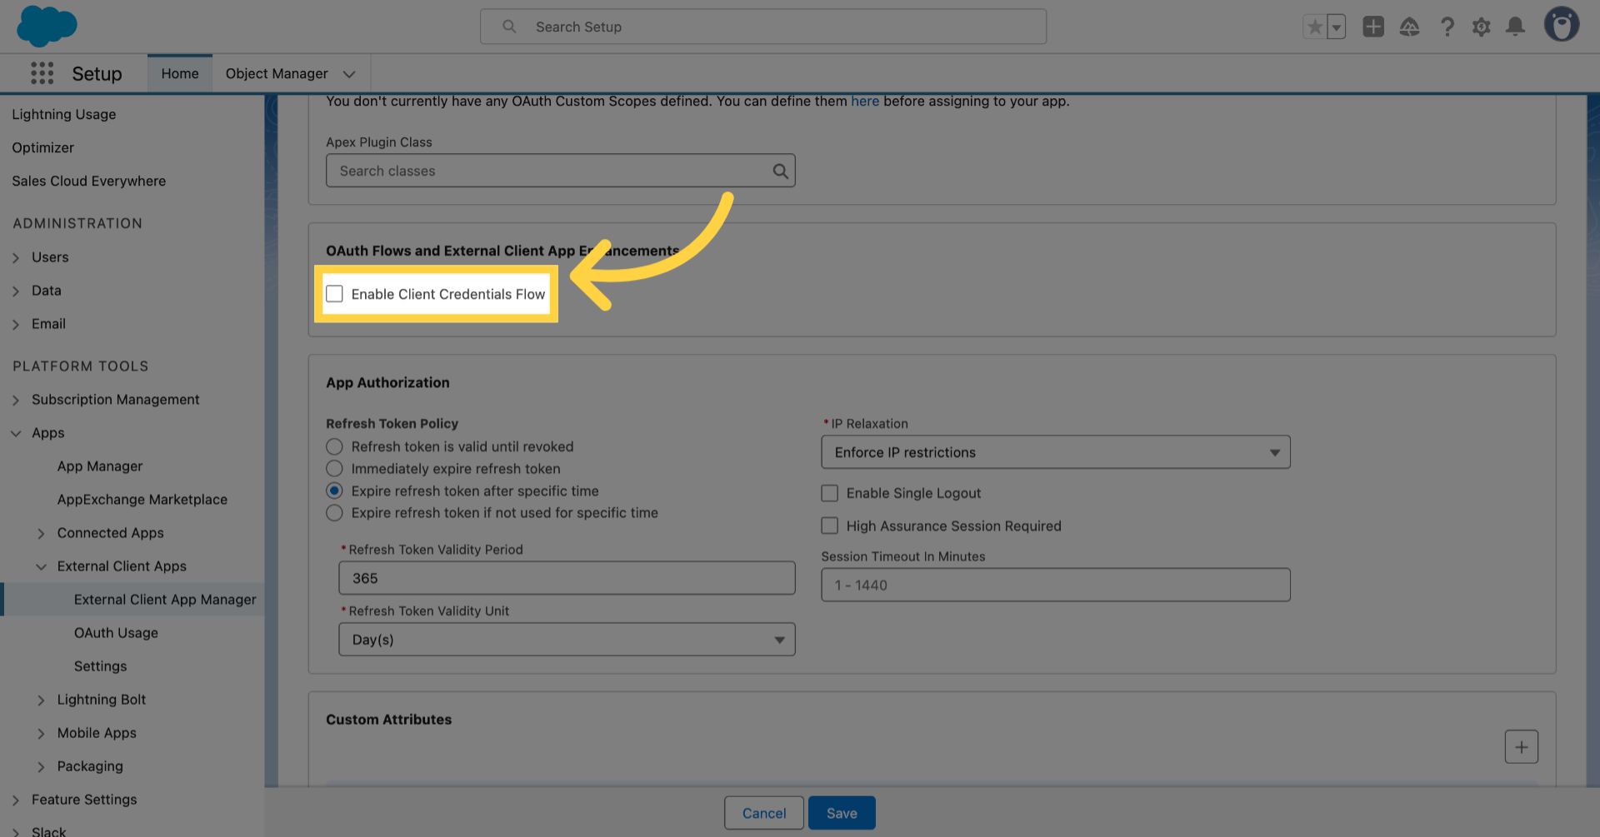
Task: Click the Search Setup input field
Action: point(762,26)
